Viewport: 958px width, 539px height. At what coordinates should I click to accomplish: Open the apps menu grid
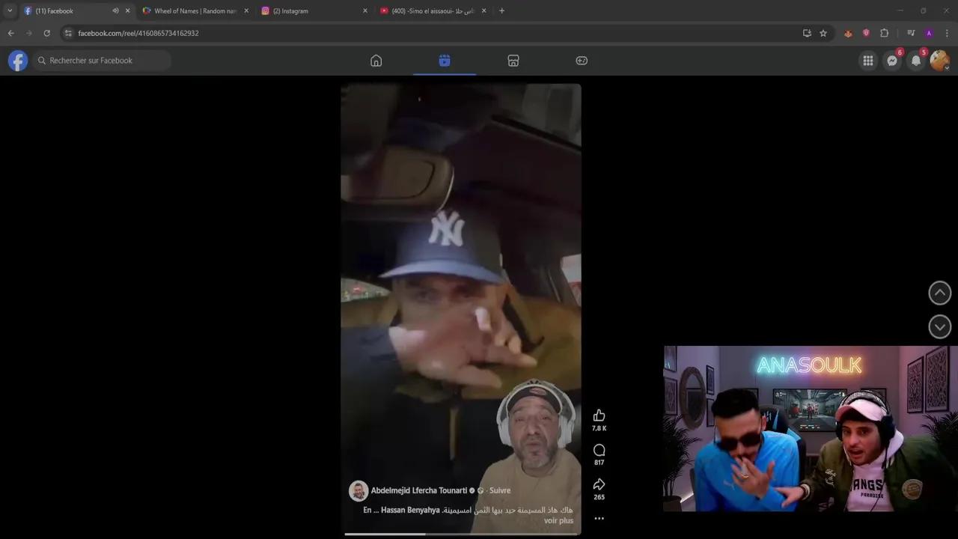click(867, 61)
